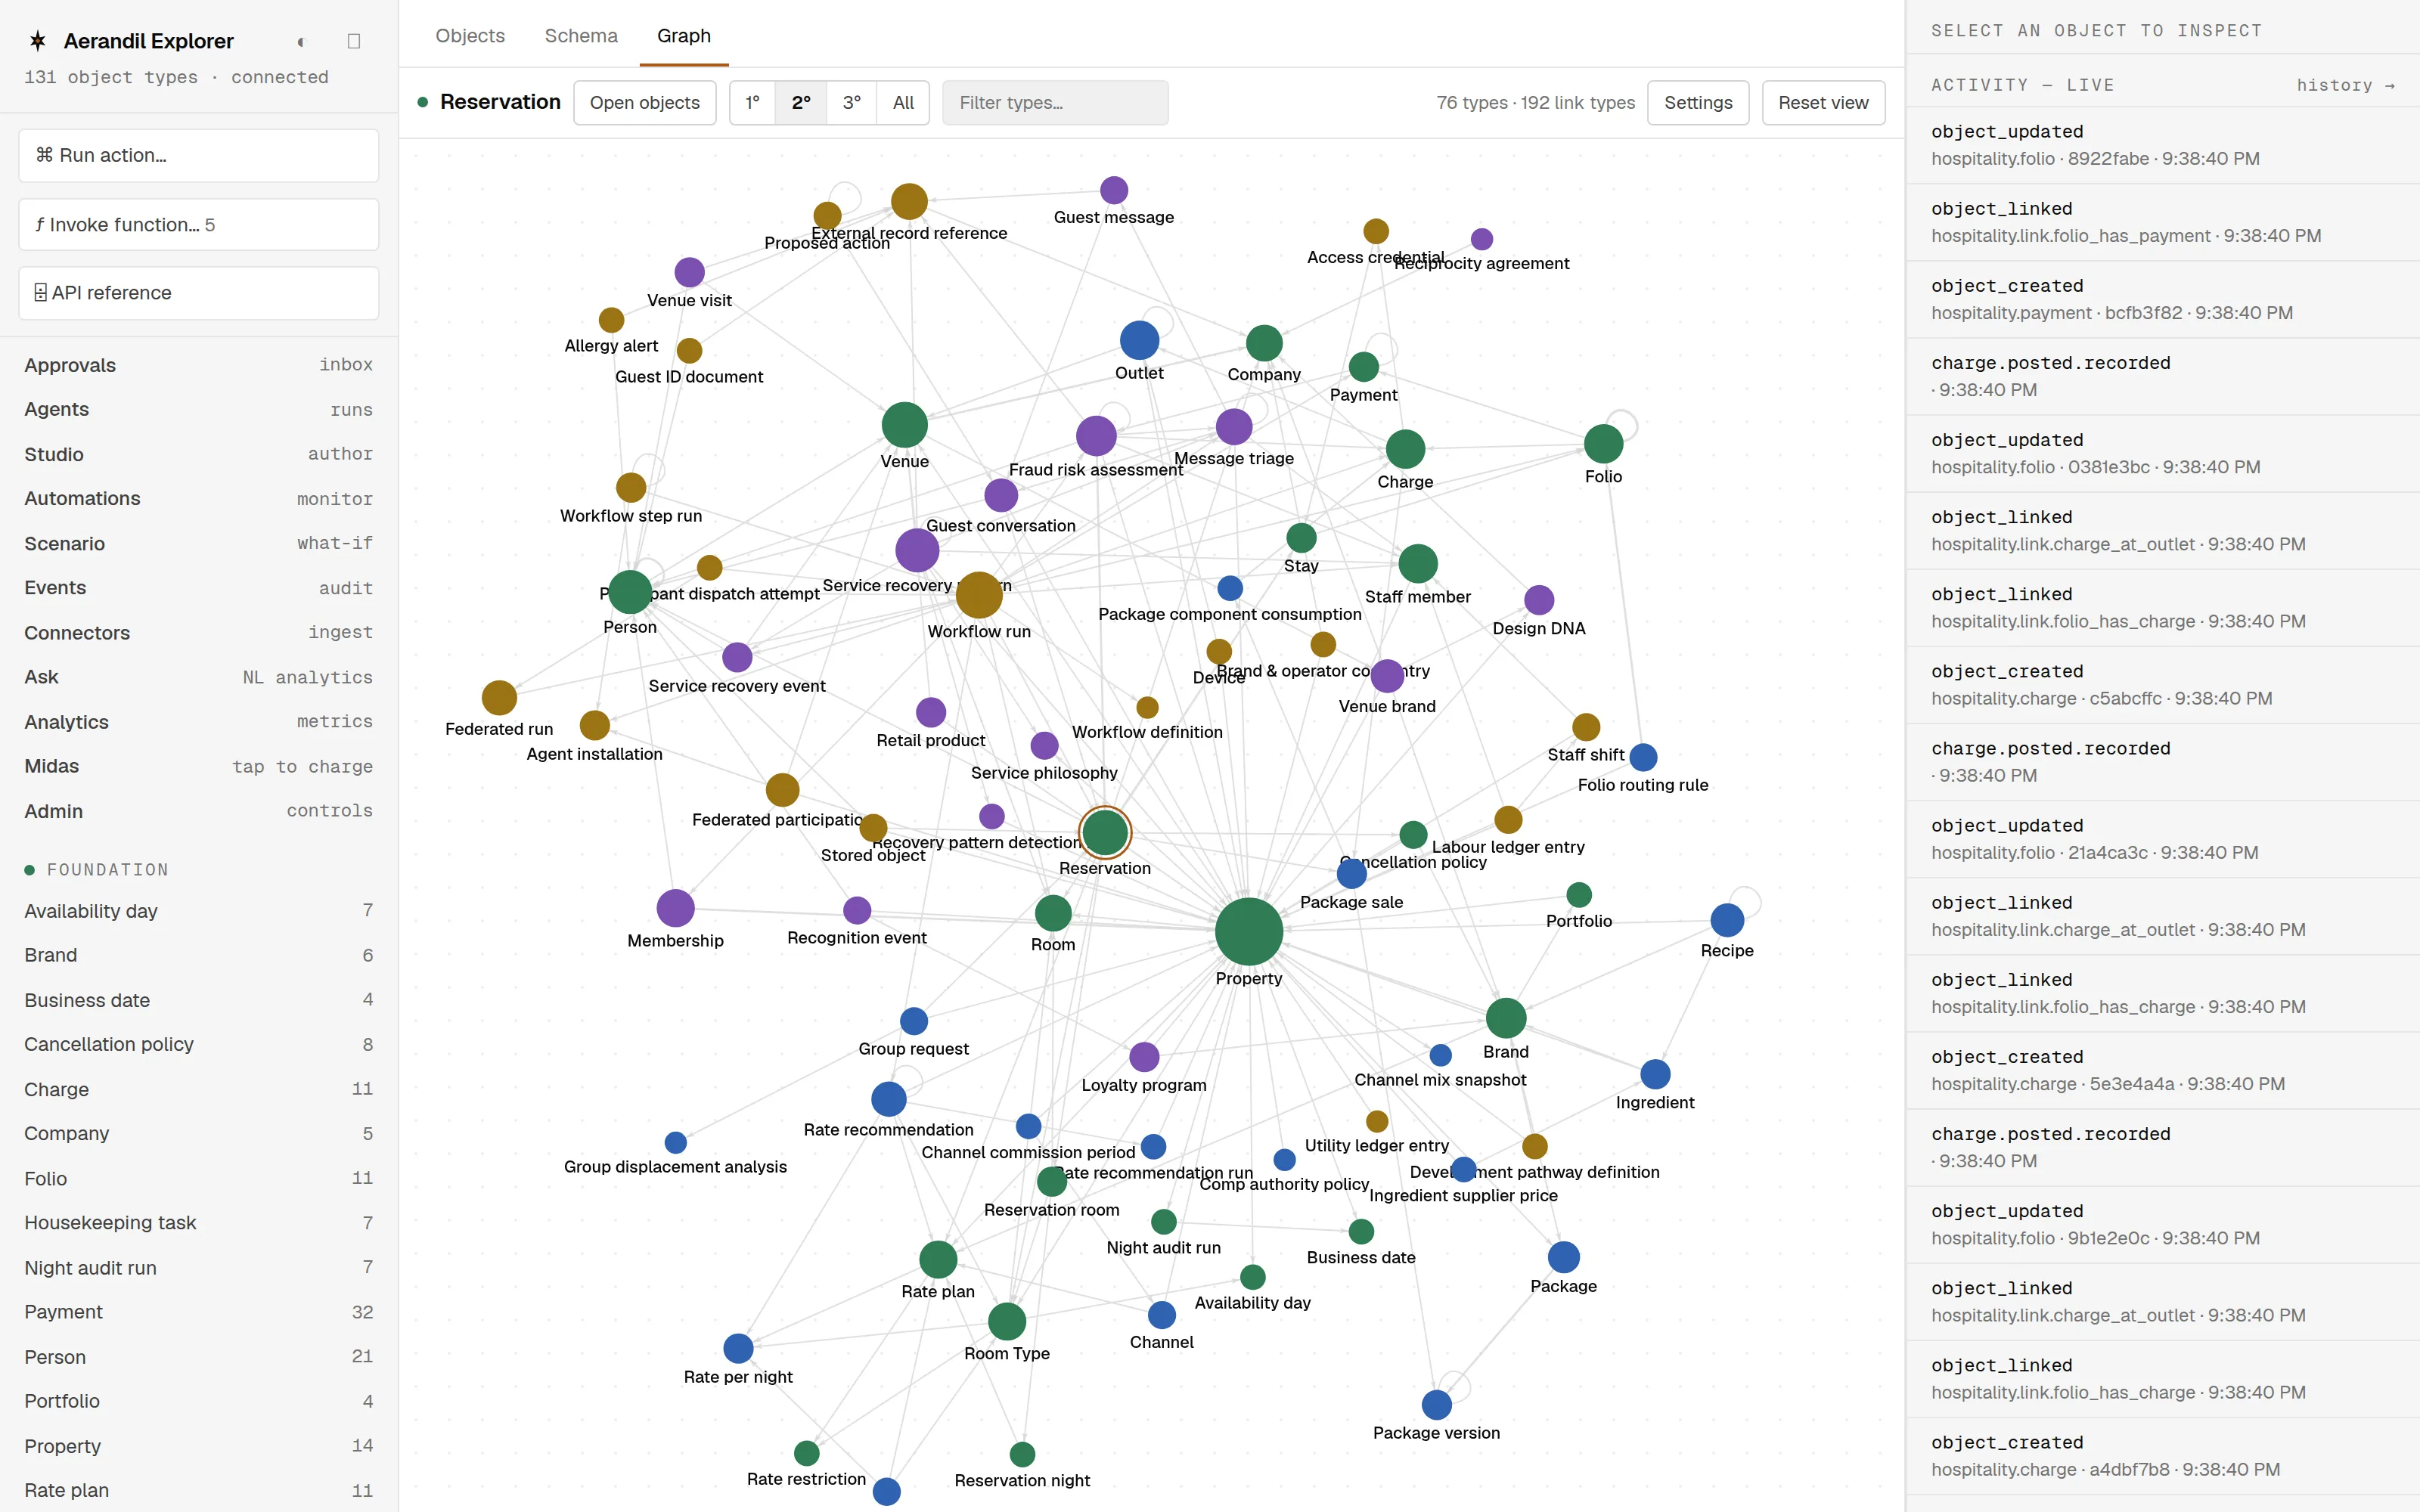Select the Reservation node in graph
The height and width of the screenshot is (1512, 2420).
[1105, 832]
